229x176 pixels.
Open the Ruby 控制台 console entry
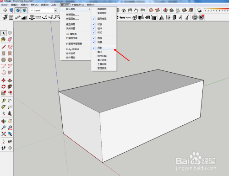click(x=73, y=49)
